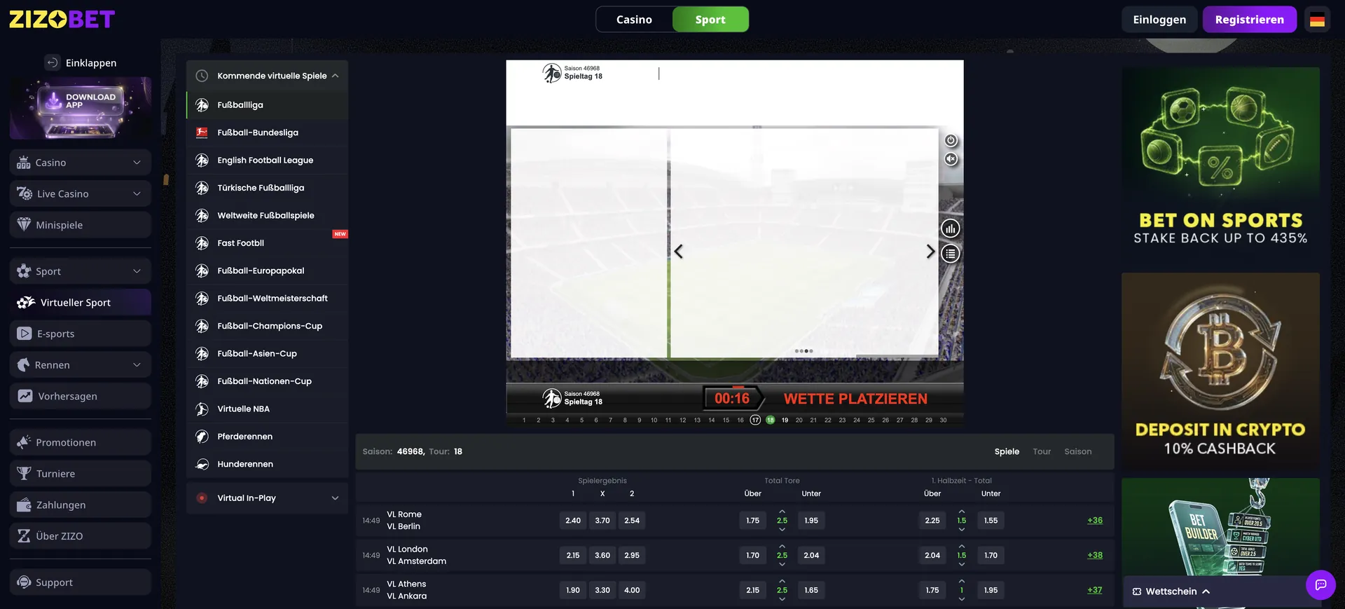This screenshot has width=1345, height=609.
Task: Expand the Casino sidebar dropdown
Action: [x=137, y=163]
